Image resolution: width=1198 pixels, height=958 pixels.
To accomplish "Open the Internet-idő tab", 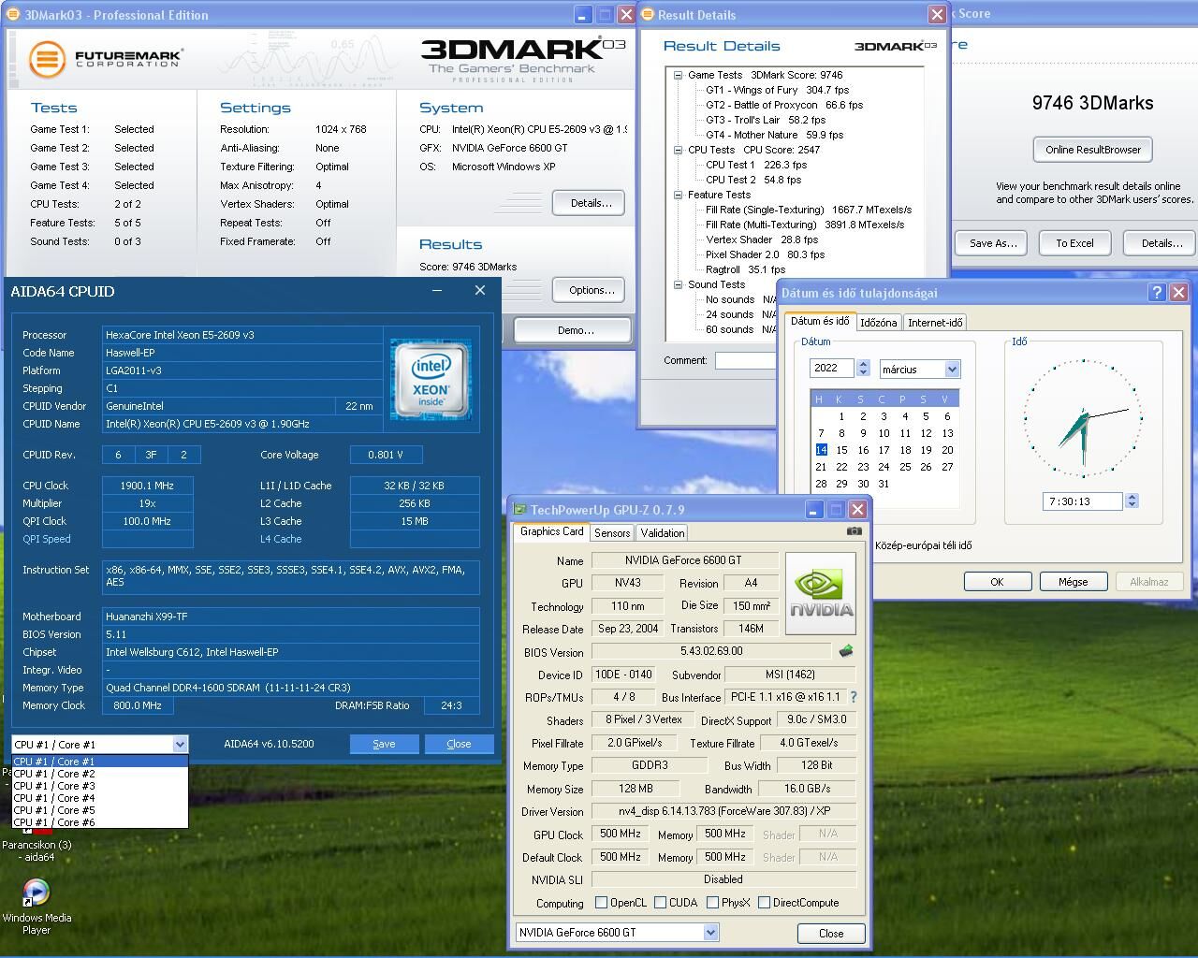I will coord(935,323).
